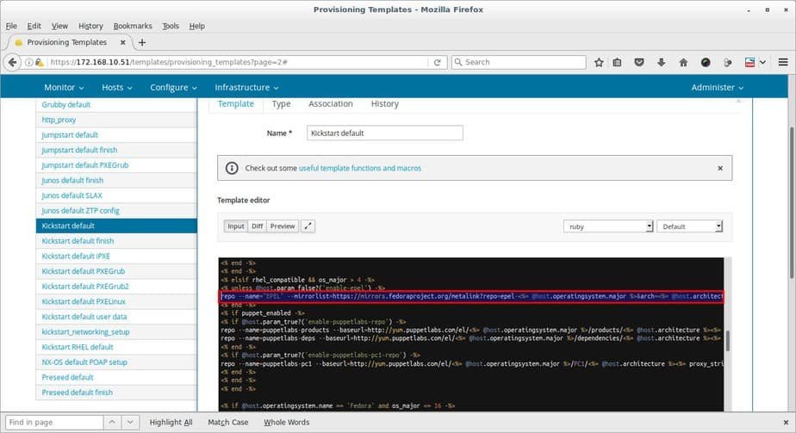Click the site identity info icon
The height and width of the screenshot is (433, 796).
pyautogui.click(x=29, y=62)
